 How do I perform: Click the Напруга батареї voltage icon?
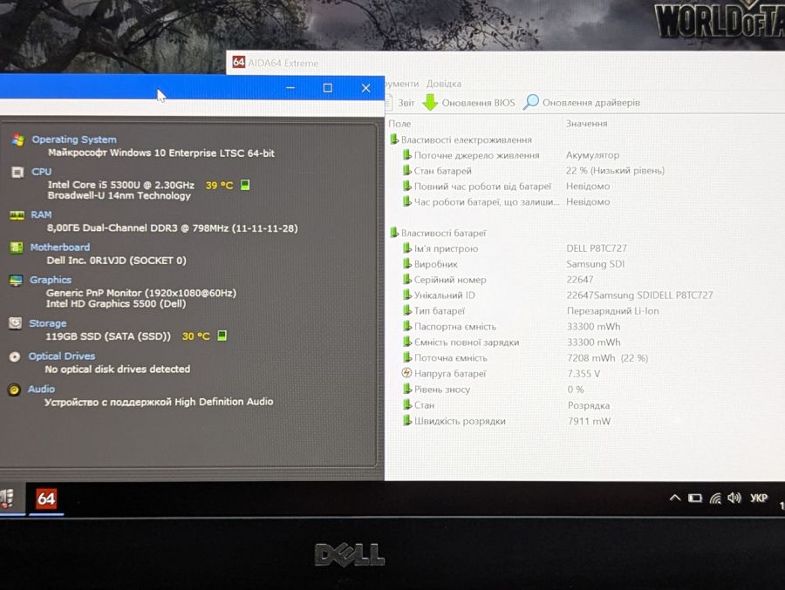[x=407, y=373]
